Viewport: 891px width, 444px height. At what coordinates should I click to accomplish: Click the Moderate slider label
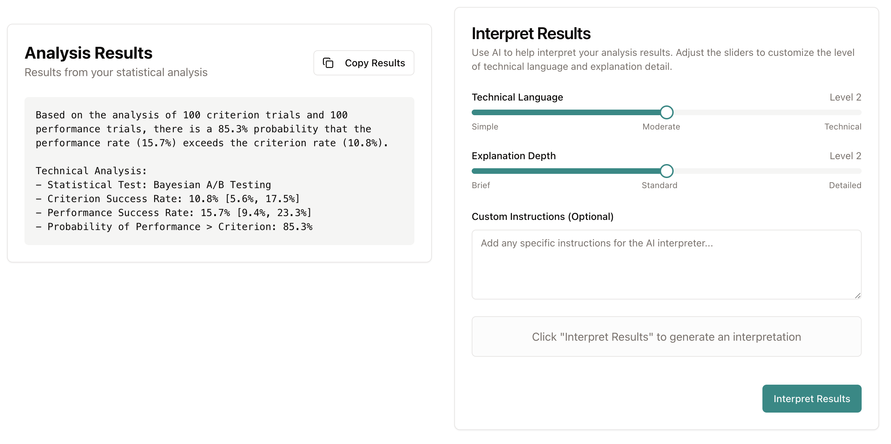click(x=661, y=127)
